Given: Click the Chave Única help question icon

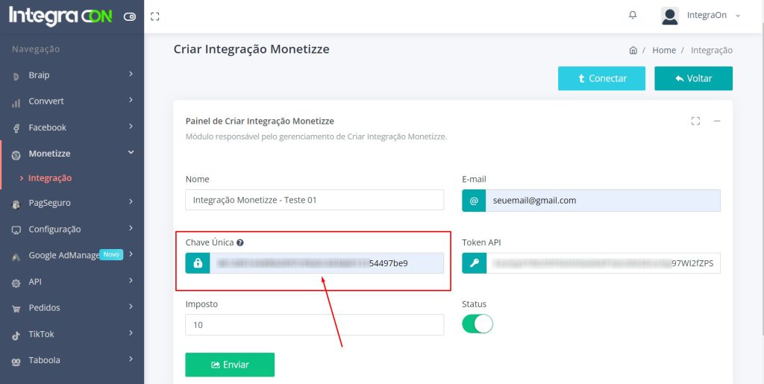Looking at the screenshot, I should click(x=240, y=242).
